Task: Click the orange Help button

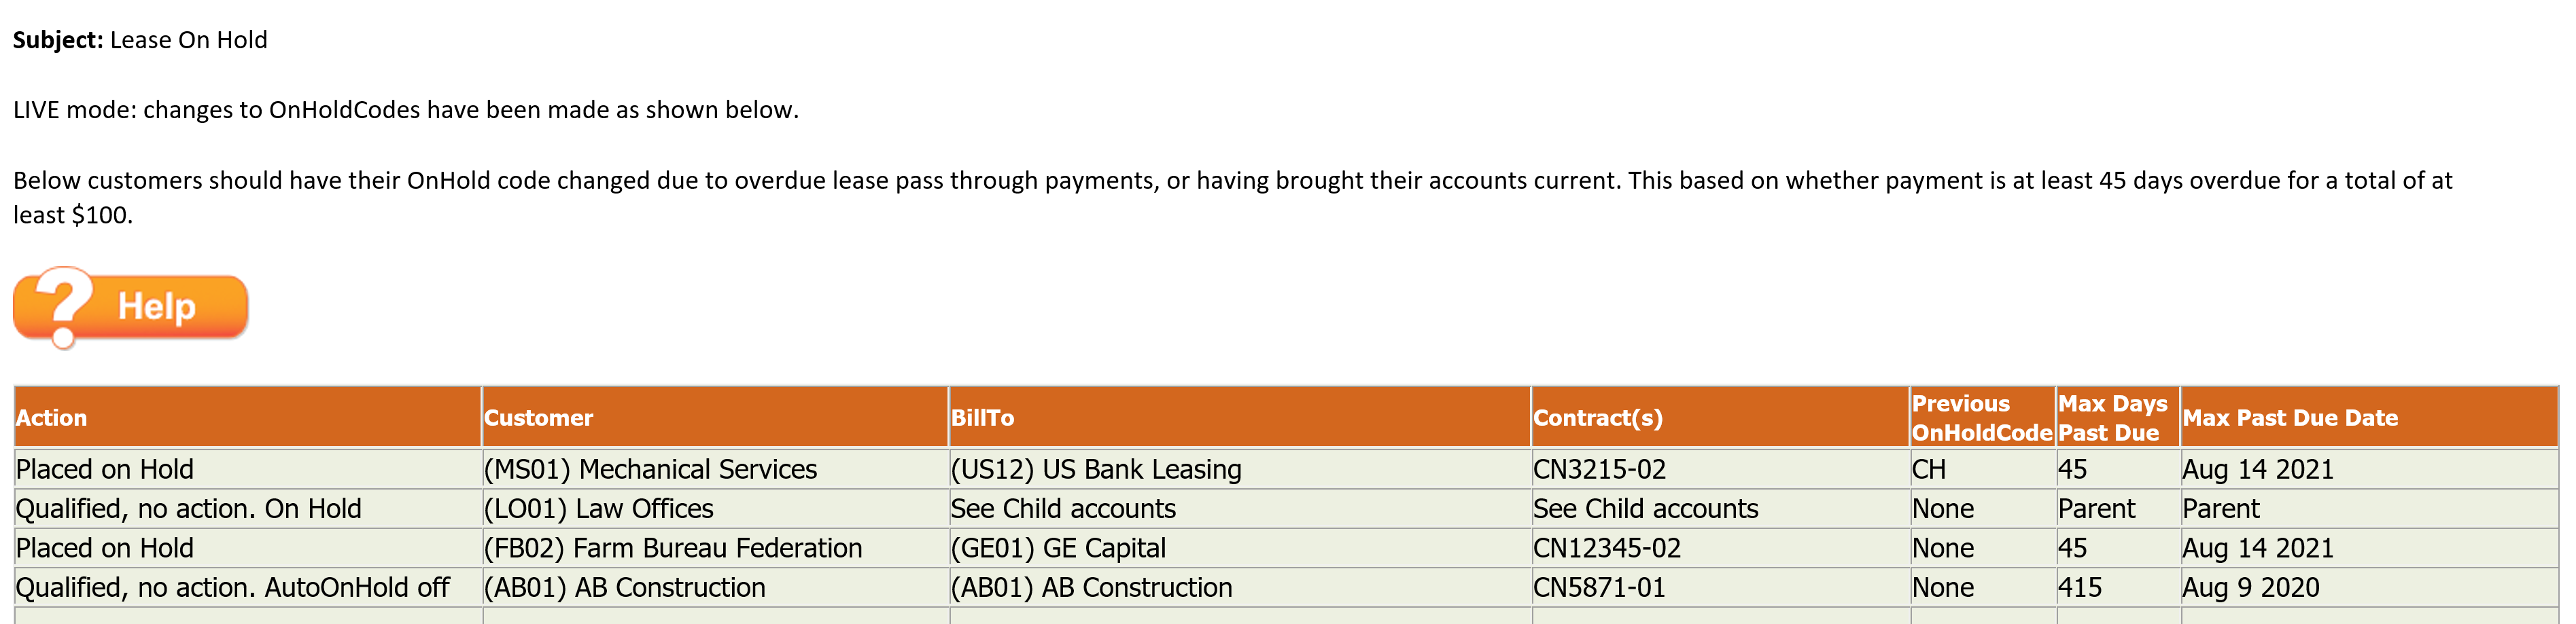Action: tap(131, 308)
